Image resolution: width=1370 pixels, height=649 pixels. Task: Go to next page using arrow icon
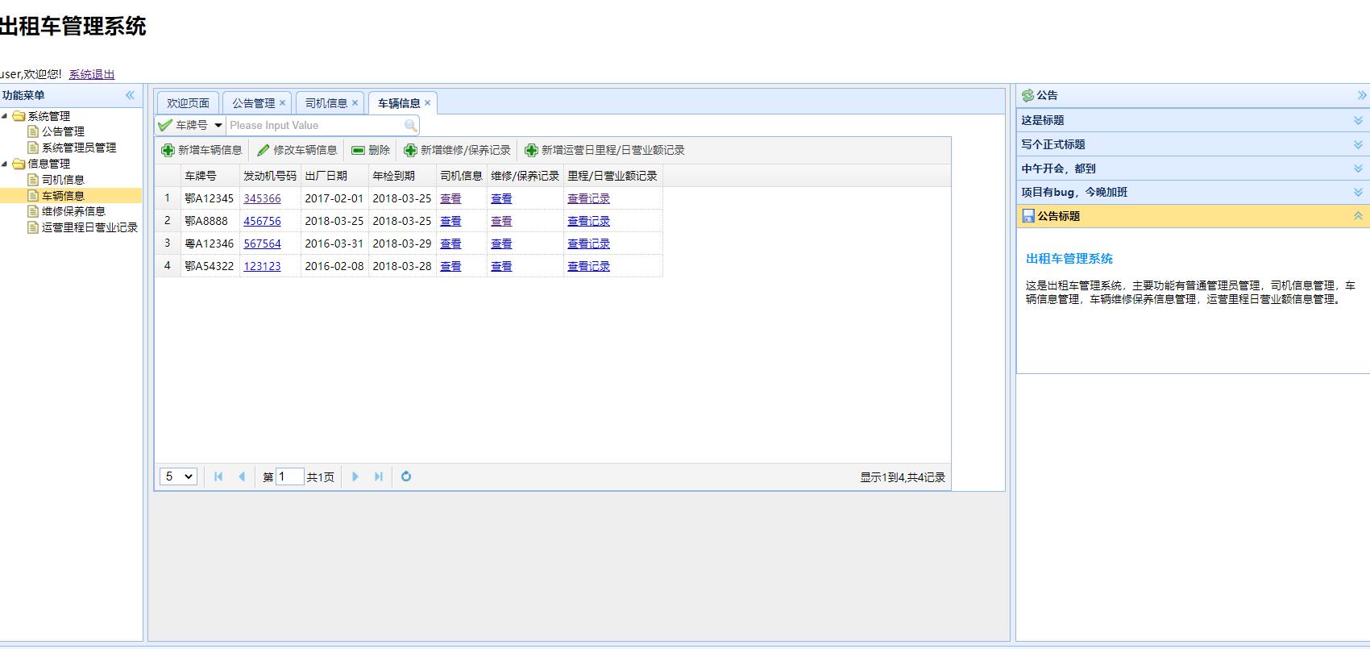point(355,476)
